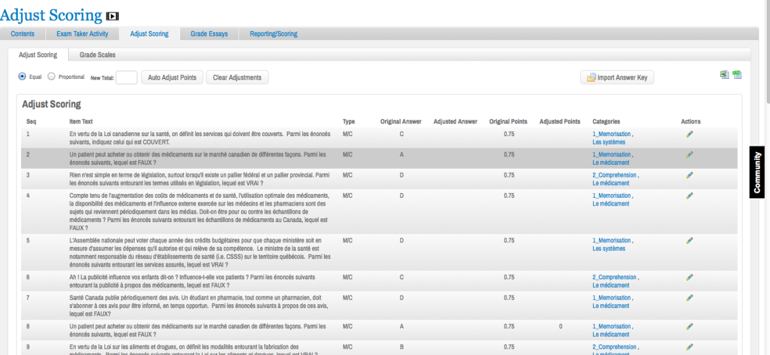
Task: Click the Actions column header
Action: 690,122
